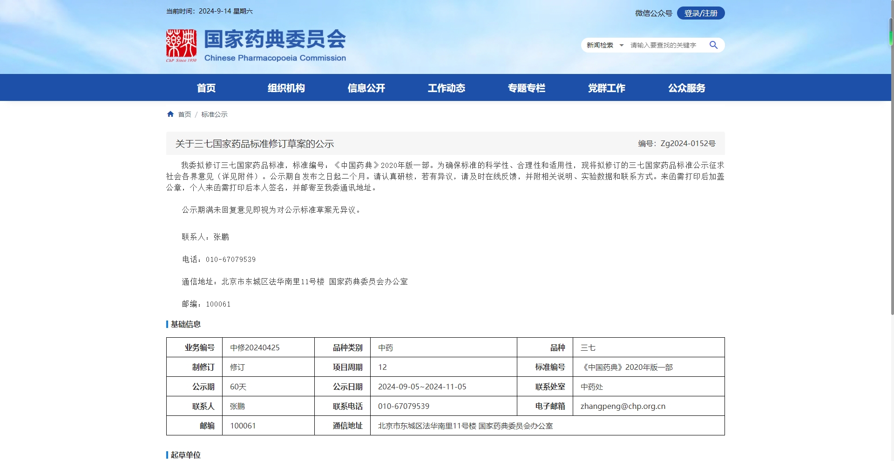Click the page vertical scrollbar
The height and width of the screenshot is (461, 894).
click(x=891, y=186)
